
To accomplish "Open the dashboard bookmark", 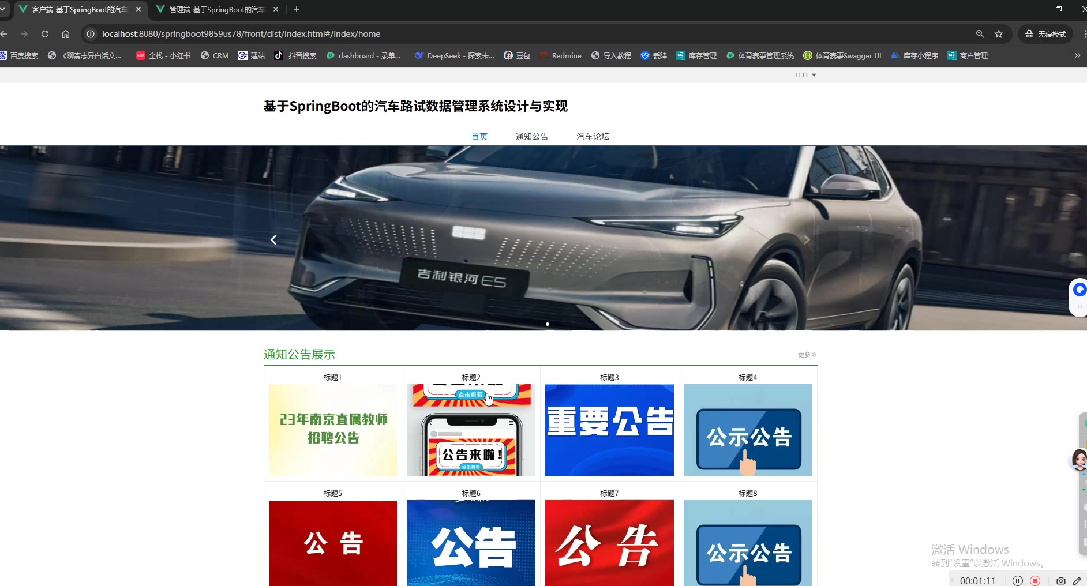I will (x=363, y=56).
